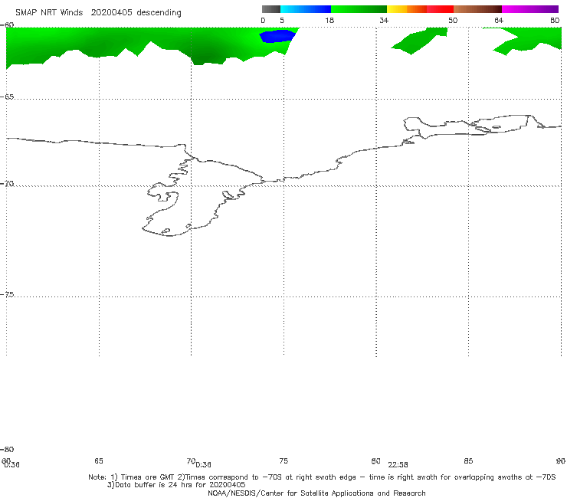567x498 pixels.
Task: Click the '-80' latitude label
Action: (x=7, y=450)
